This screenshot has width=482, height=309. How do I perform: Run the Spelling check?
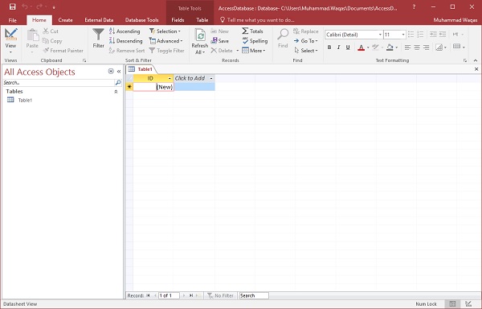255,40
